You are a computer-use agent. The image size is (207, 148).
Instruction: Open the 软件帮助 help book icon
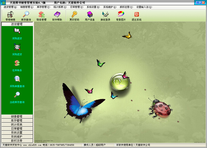57,15
